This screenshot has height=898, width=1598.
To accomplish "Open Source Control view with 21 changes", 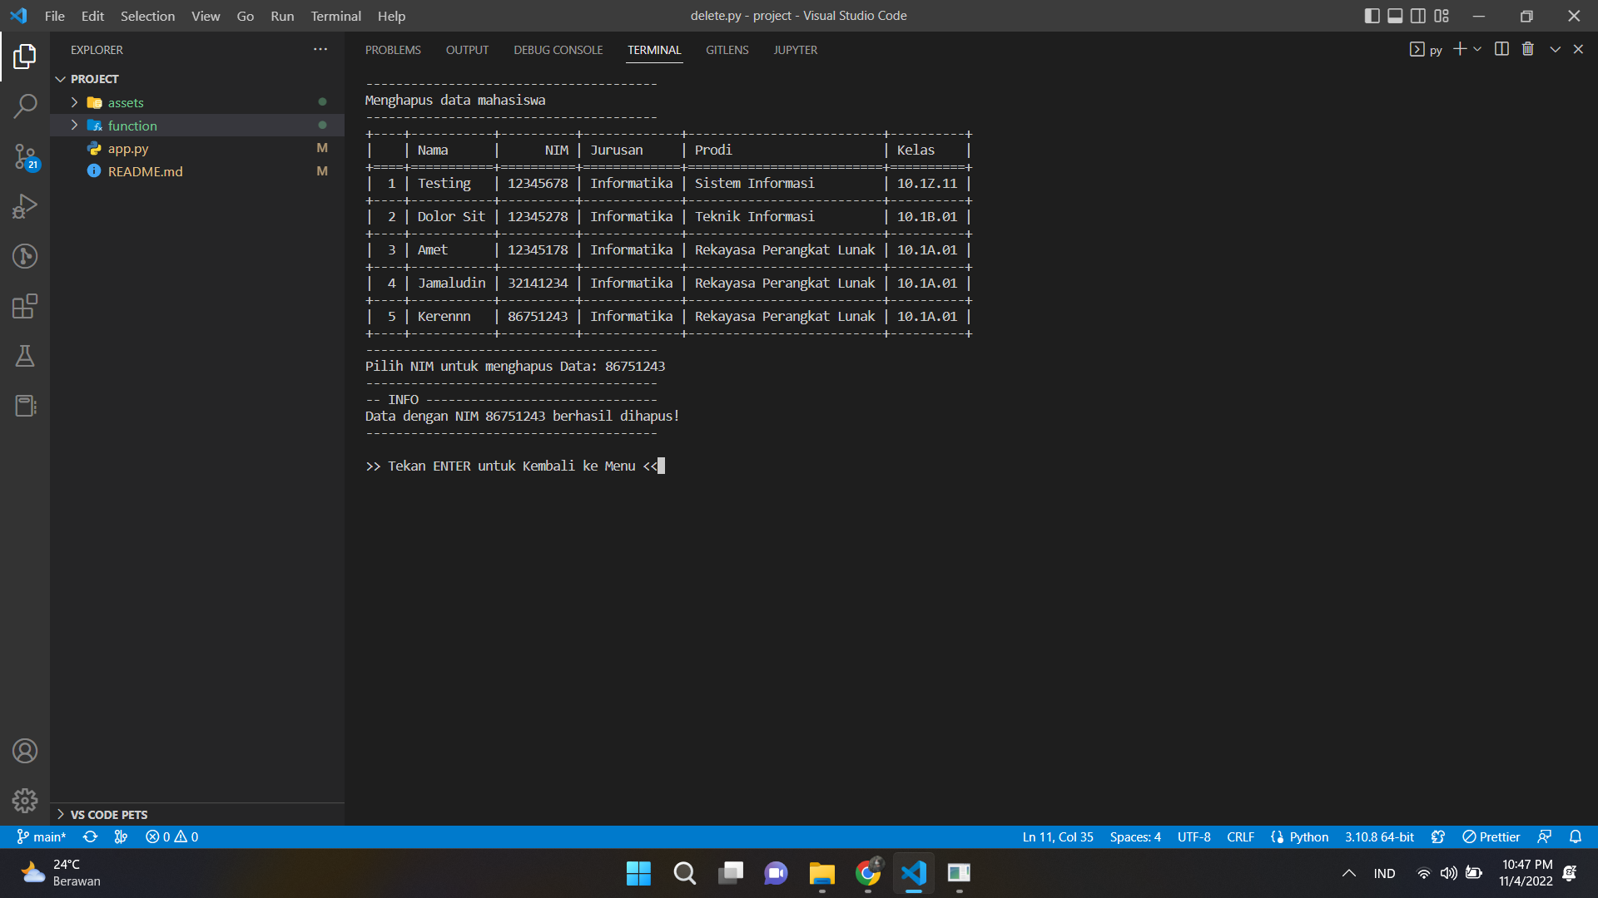I will click(x=25, y=156).
